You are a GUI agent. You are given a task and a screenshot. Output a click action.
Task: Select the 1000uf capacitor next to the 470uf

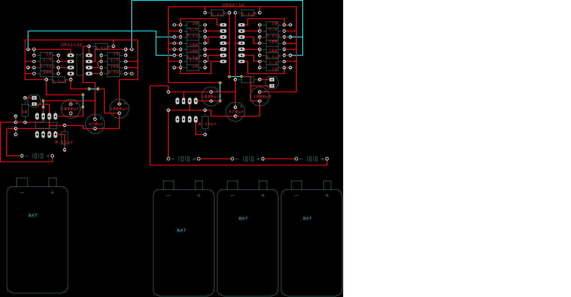tap(71, 108)
